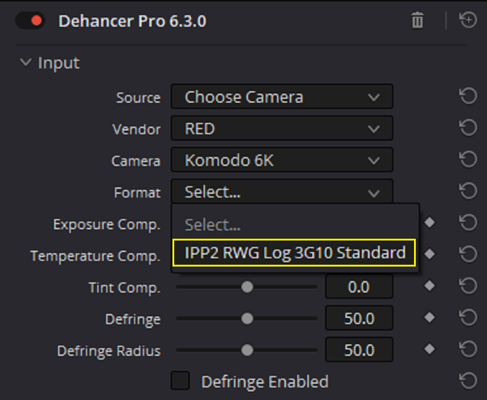Add keyframe for Tint Comp.
The height and width of the screenshot is (400, 487).
tap(429, 285)
